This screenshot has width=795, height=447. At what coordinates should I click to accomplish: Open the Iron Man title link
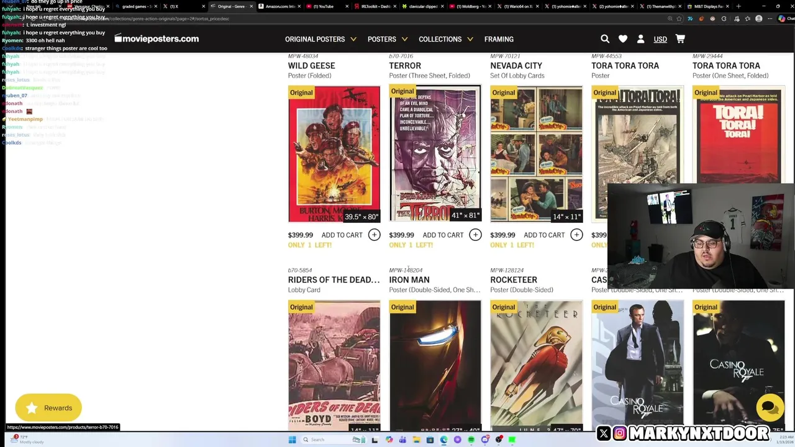pos(409,280)
